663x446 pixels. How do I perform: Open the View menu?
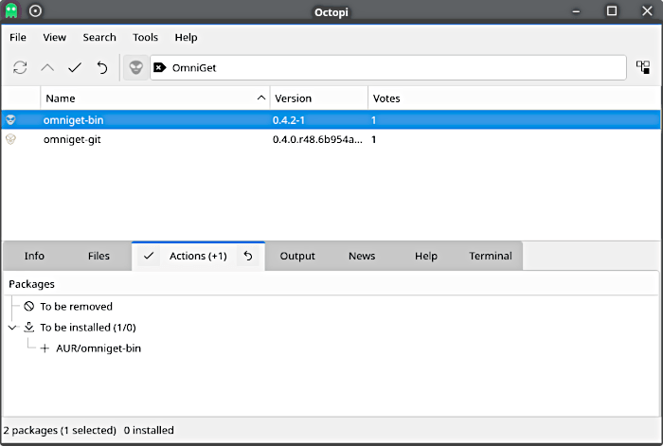coord(55,37)
